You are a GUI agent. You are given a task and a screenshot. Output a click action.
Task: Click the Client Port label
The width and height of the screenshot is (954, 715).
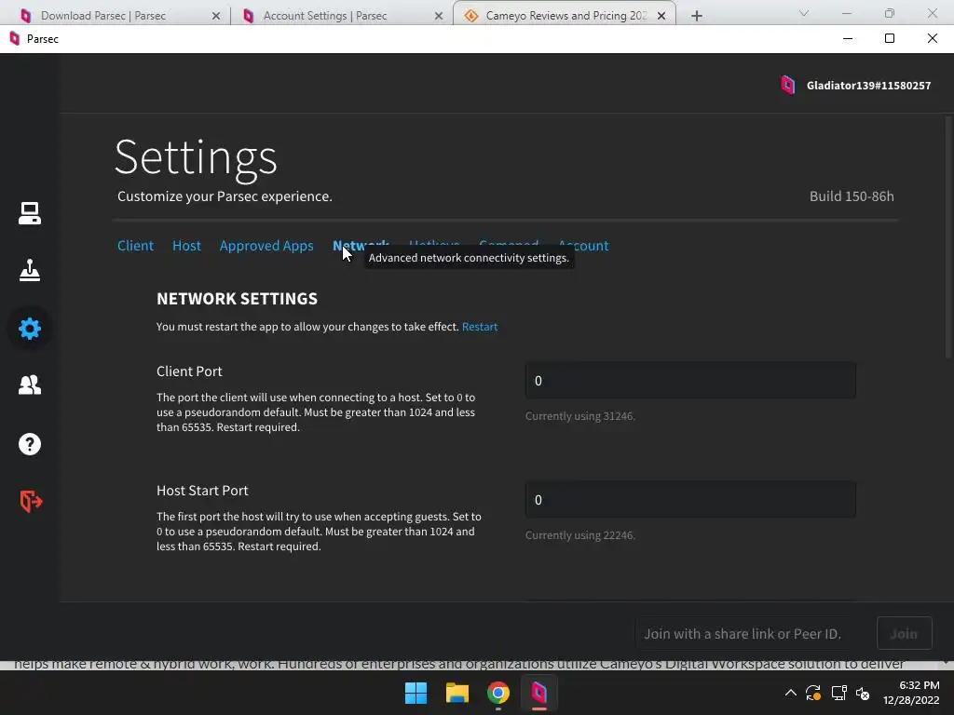[x=189, y=371]
